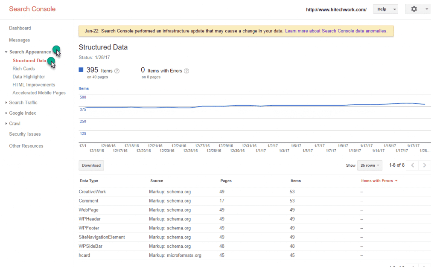The width and height of the screenshot is (437, 267).
Task: Click the '0' items with errors count
Action: [143, 70]
